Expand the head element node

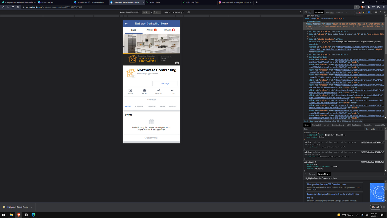(x=306, y=21)
